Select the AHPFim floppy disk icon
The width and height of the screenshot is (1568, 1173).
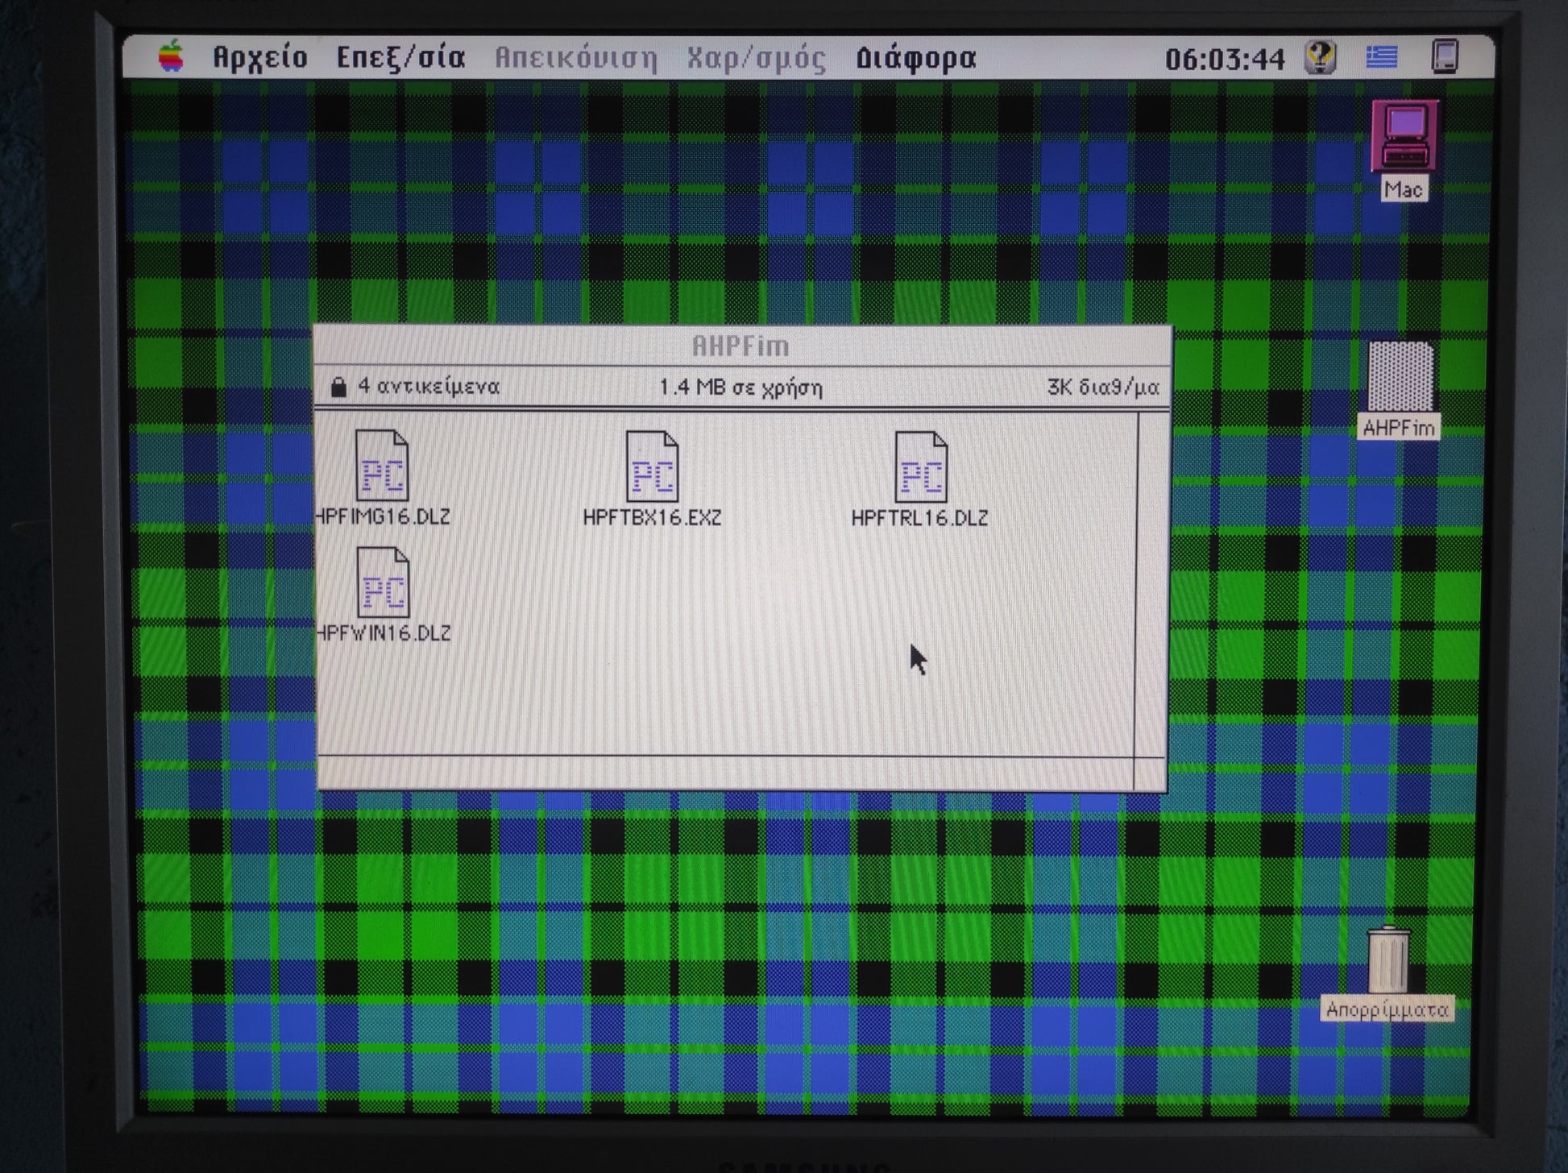click(x=1400, y=377)
